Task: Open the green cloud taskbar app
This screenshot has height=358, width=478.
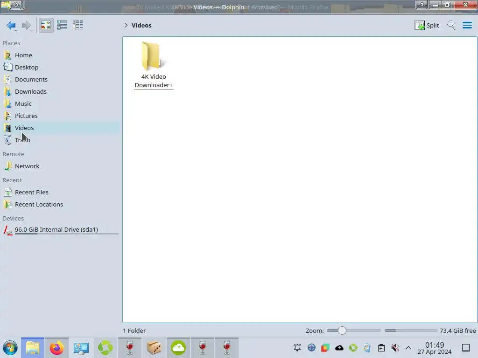Action: pyautogui.click(x=178, y=348)
